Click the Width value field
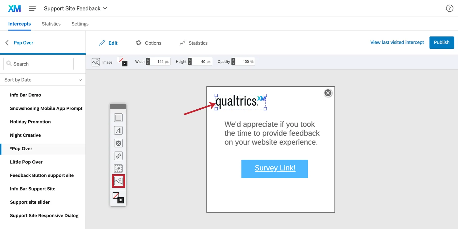Viewport: 458px width, 229px height. coord(160,62)
